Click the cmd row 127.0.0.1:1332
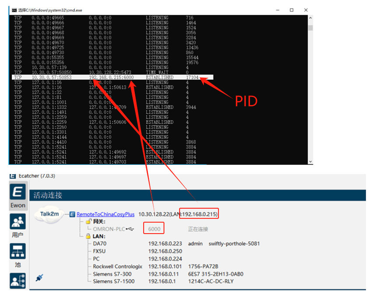The width and height of the screenshot is (368, 293). click(x=105, y=107)
